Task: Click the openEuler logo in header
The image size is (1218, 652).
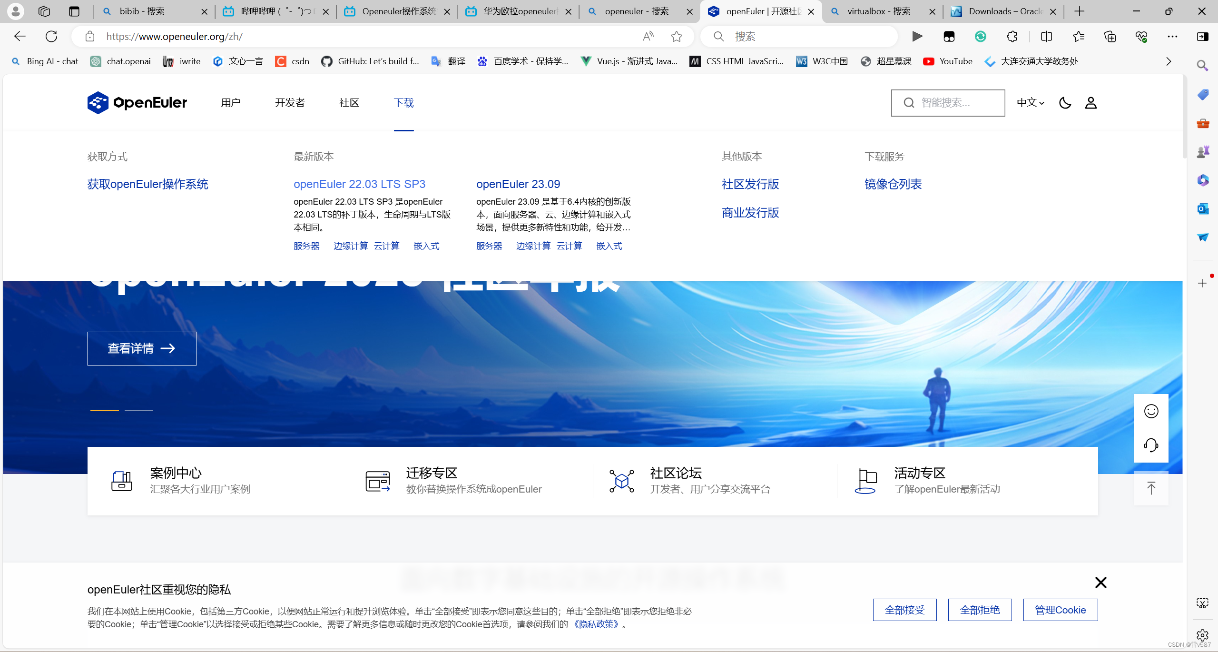Action: (137, 103)
